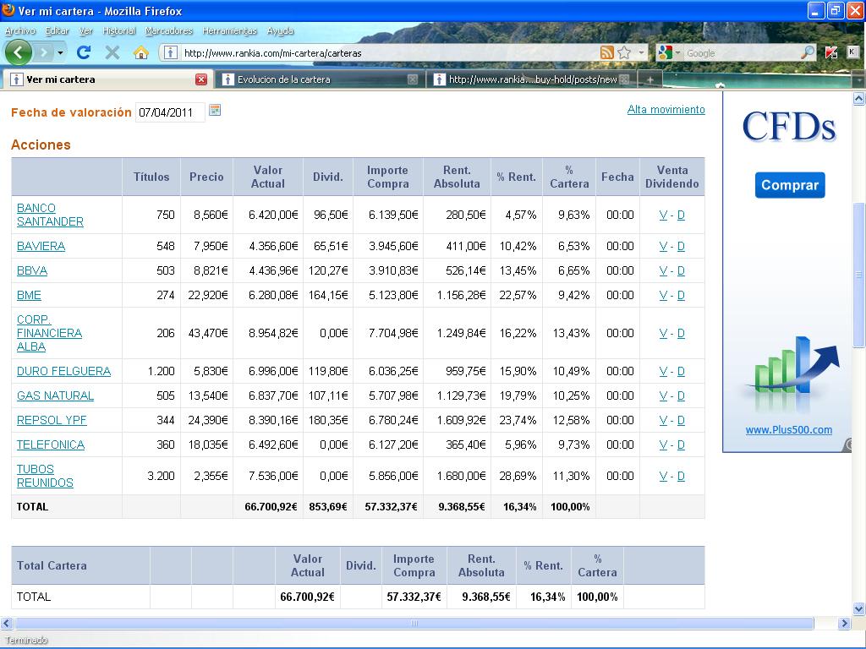This screenshot has height=649, width=866.
Task: Open the CORP. FINANCIERA ALBA link
Action: 49,333
